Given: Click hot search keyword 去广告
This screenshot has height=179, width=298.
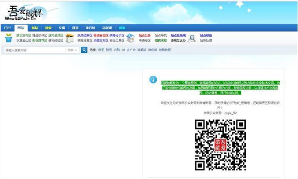Looking at the screenshot, I should (131, 50).
